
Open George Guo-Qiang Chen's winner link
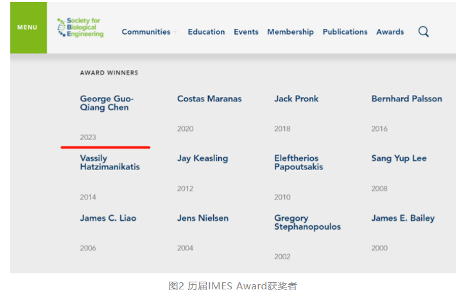pos(107,103)
